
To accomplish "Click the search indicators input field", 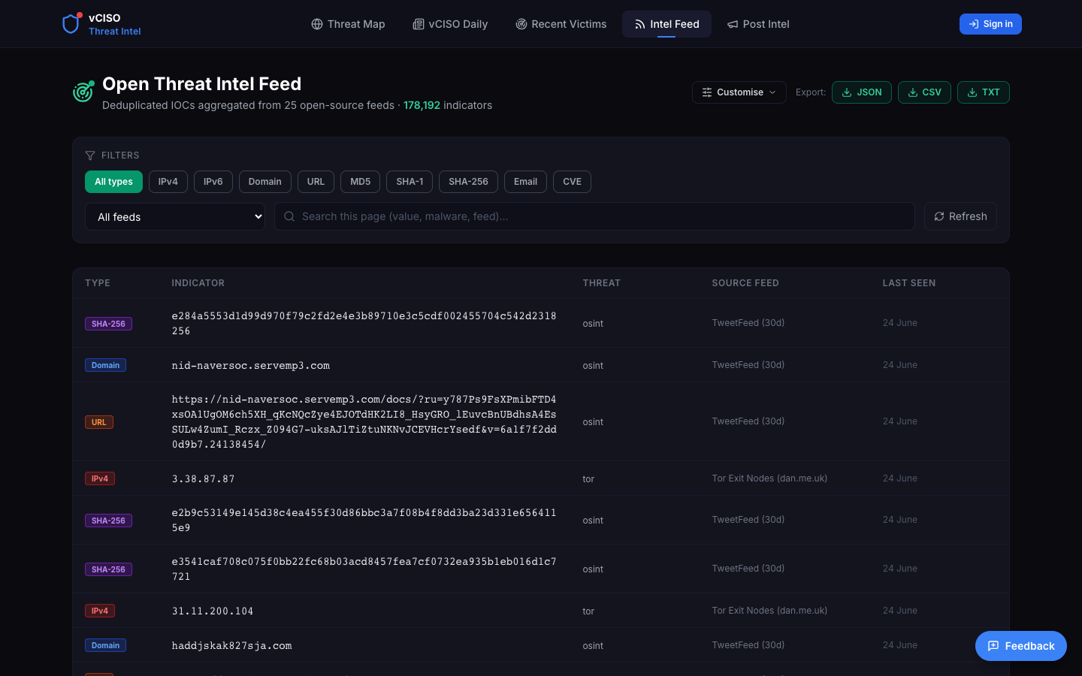I will (594, 216).
